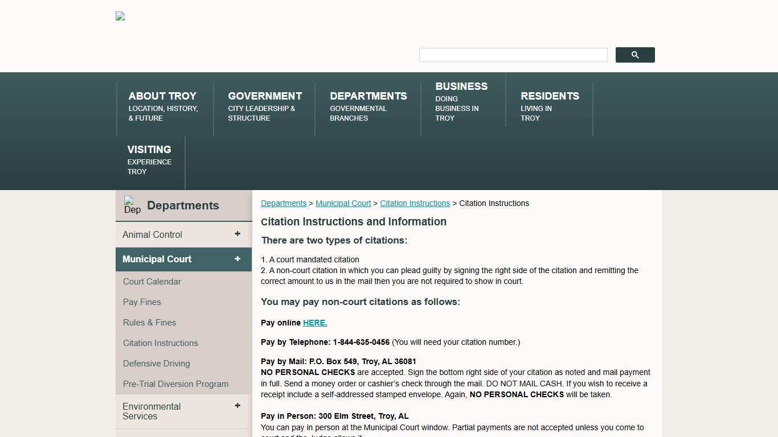Open the Government menu
Image resolution: width=778 pixels, height=437 pixels.
pyautogui.click(x=265, y=106)
